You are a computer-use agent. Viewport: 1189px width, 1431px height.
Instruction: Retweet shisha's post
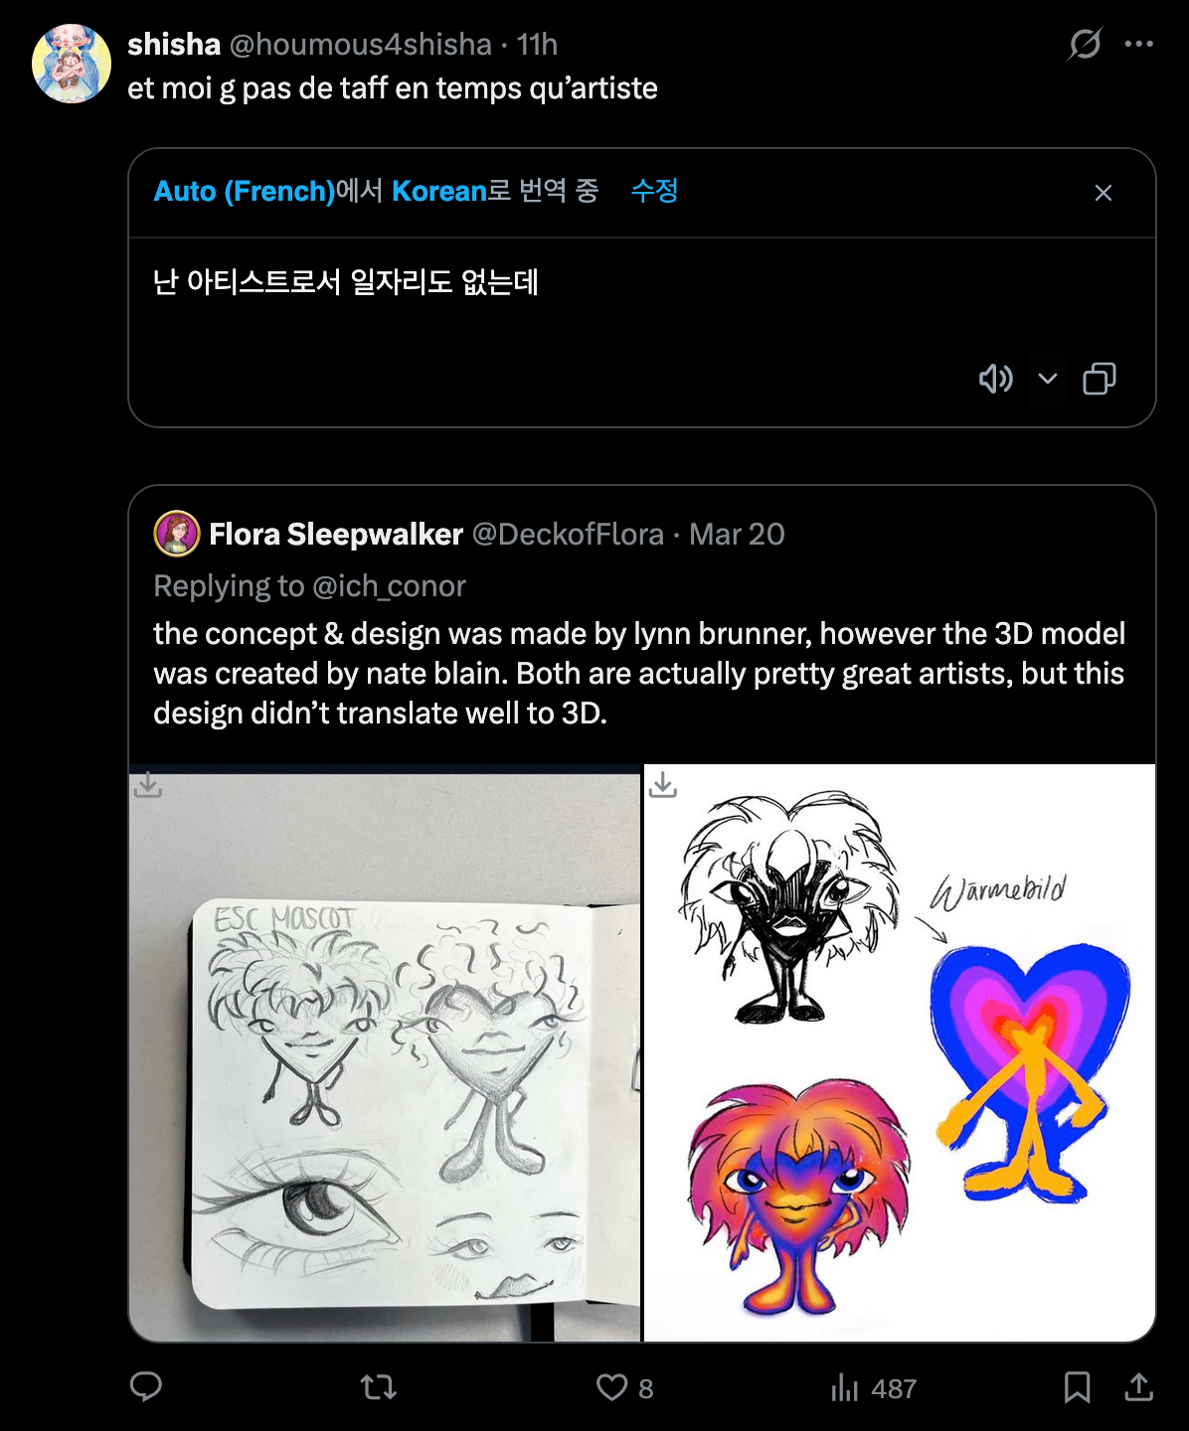[x=378, y=1386]
